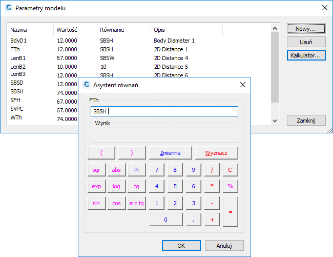The height and width of the screenshot is (257, 333).
Task: Select the SVPC parameter row
Action: [x=17, y=109]
